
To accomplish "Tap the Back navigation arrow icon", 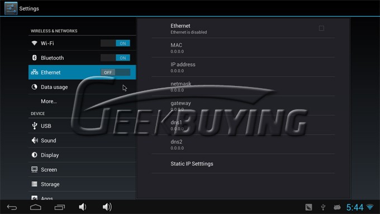I will [12, 207].
